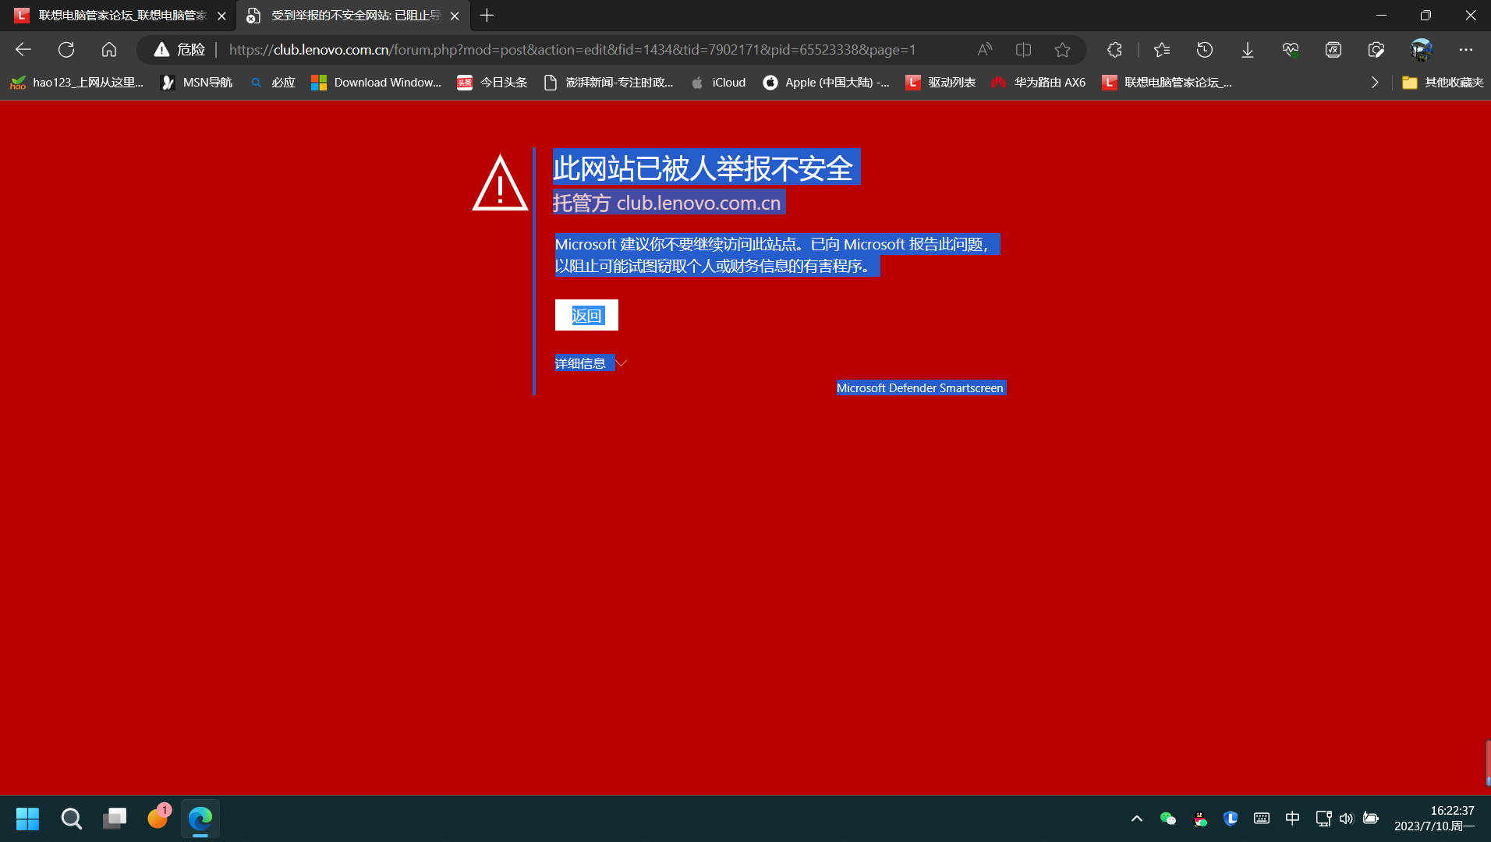Click Microsoft Defender Smartscreen text
Viewport: 1491px width, 842px height.
coord(920,388)
